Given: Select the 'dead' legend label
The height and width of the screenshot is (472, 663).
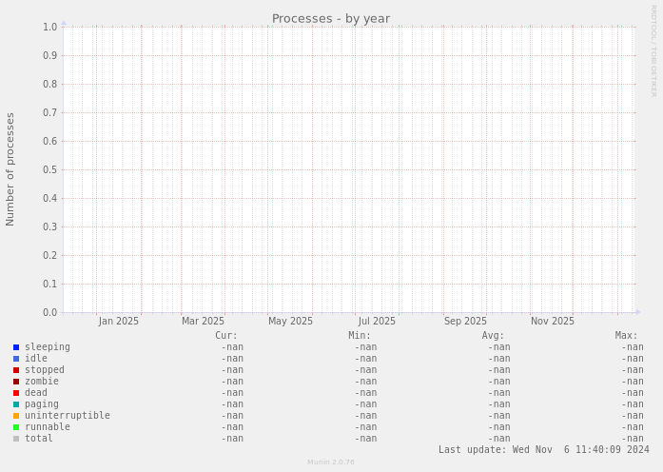Looking at the screenshot, I should (x=36, y=393).
